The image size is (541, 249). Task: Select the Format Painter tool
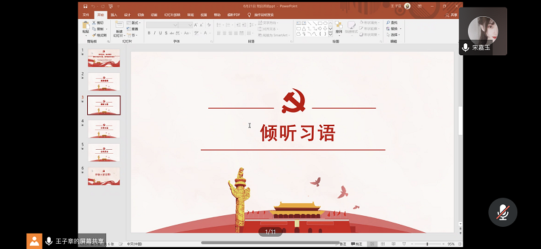click(x=99, y=35)
